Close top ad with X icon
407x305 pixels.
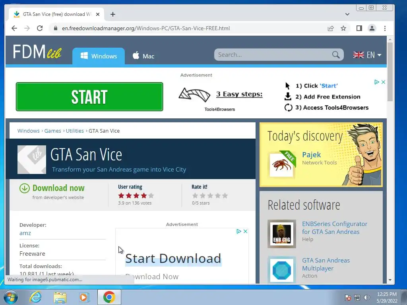pyautogui.click(x=383, y=82)
